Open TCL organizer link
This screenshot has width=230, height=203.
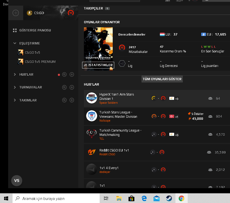[102, 139]
